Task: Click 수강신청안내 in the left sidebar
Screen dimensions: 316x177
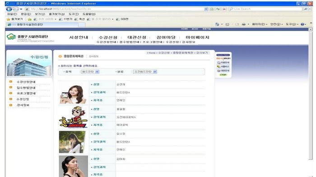Action: pyautogui.click(x=26, y=82)
